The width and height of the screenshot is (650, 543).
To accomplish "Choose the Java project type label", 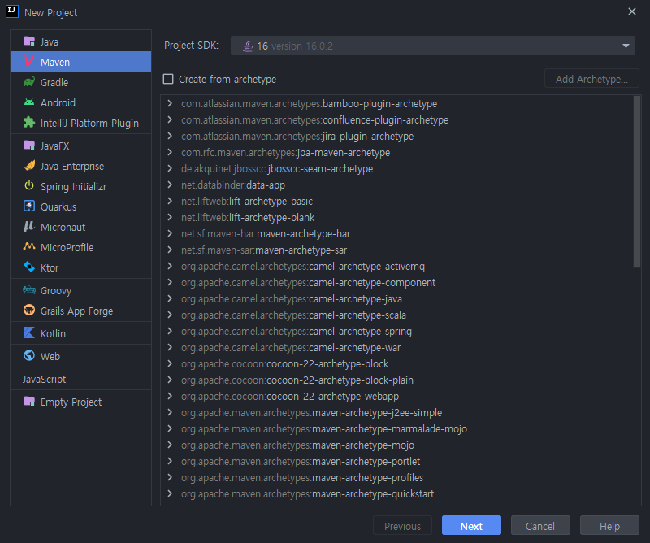I will (x=50, y=42).
